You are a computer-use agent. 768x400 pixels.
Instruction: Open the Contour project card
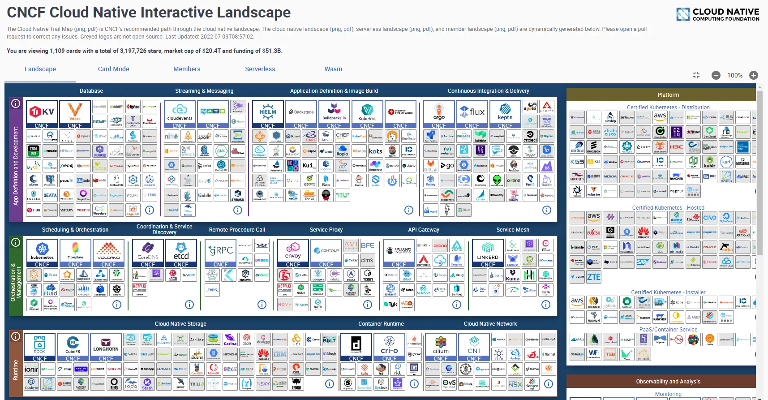click(326, 253)
